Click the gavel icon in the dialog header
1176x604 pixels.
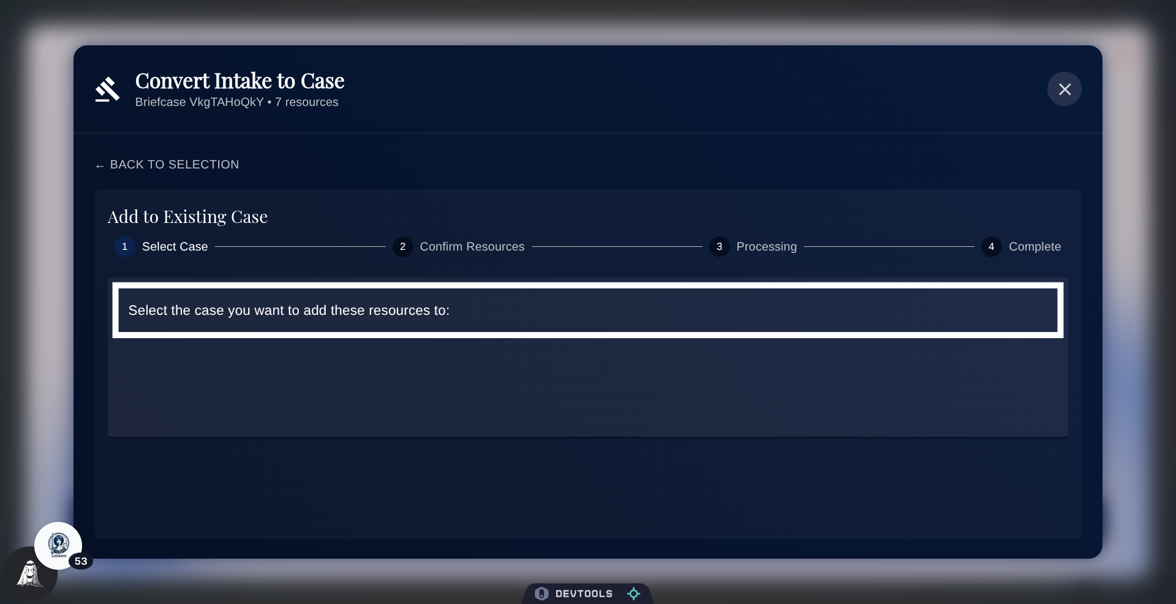point(108,89)
